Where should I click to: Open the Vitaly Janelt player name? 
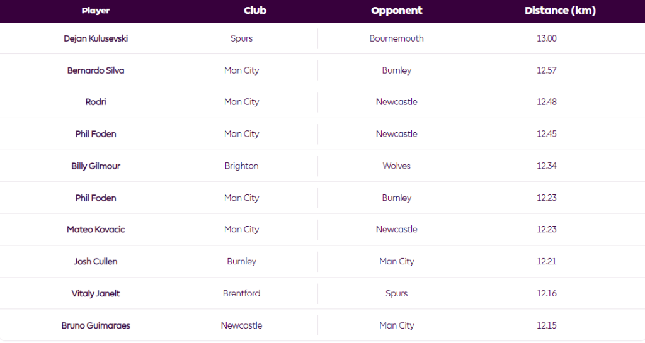pyautogui.click(x=96, y=293)
